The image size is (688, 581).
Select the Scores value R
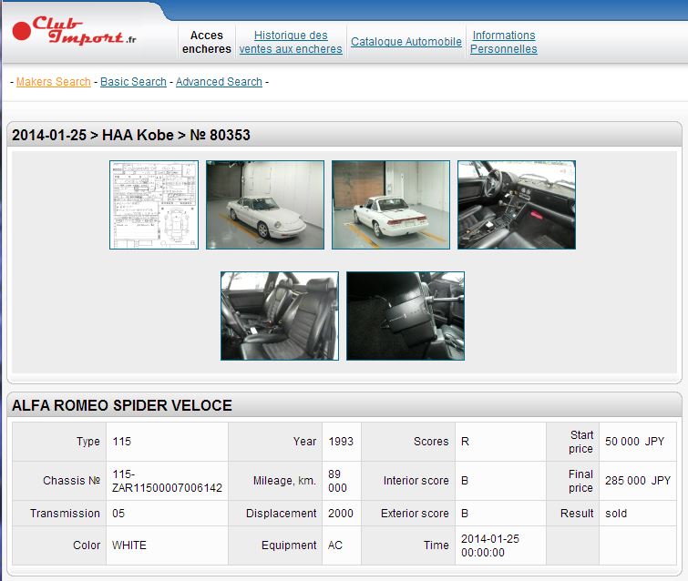click(x=465, y=442)
